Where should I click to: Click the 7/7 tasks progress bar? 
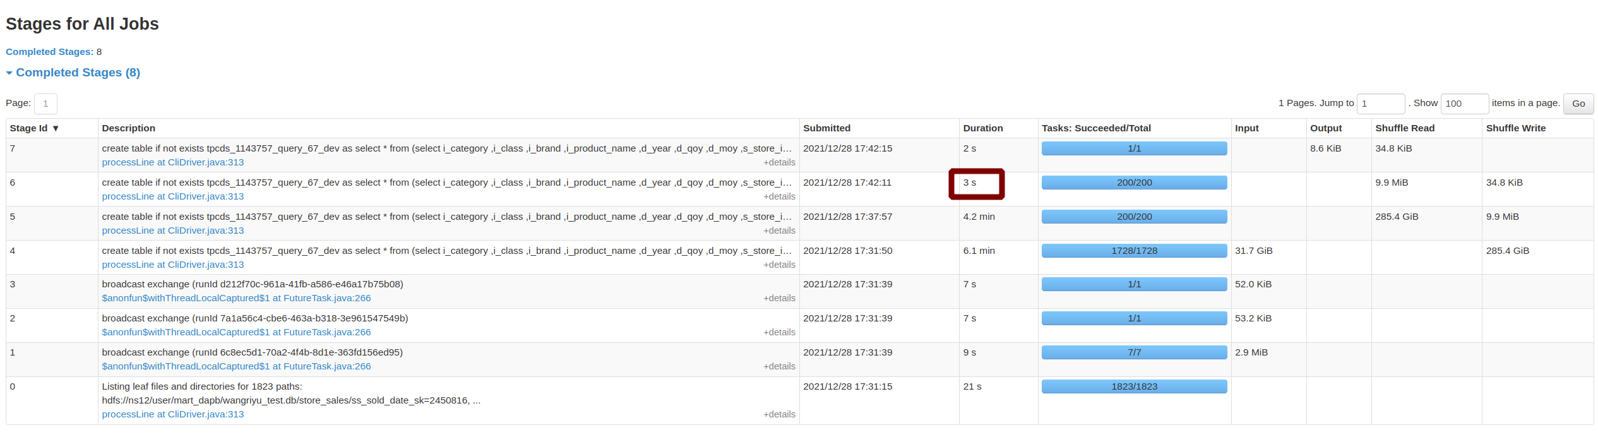tap(1134, 352)
